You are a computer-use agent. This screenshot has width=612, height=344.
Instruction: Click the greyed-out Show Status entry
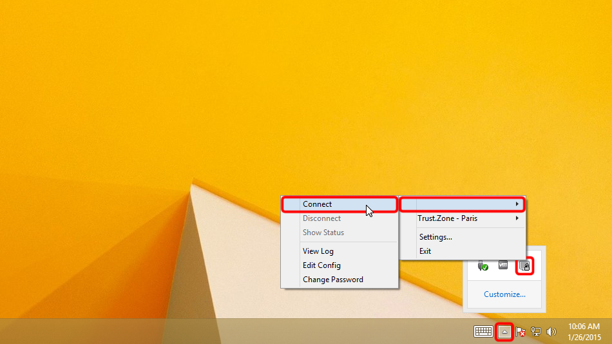pos(323,233)
